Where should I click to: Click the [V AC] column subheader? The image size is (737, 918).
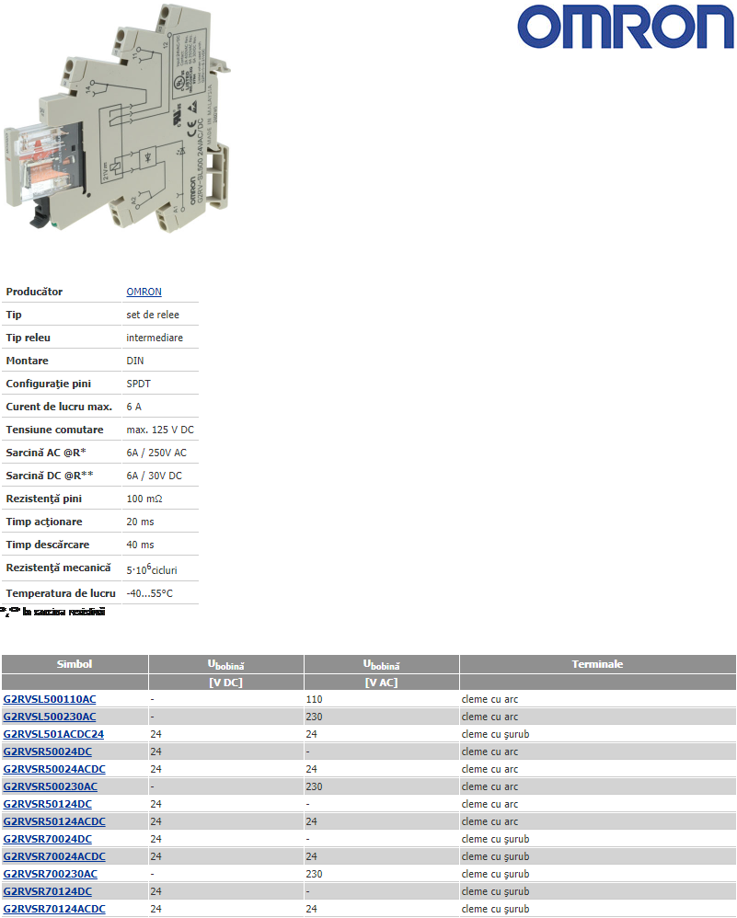[x=382, y=683]
